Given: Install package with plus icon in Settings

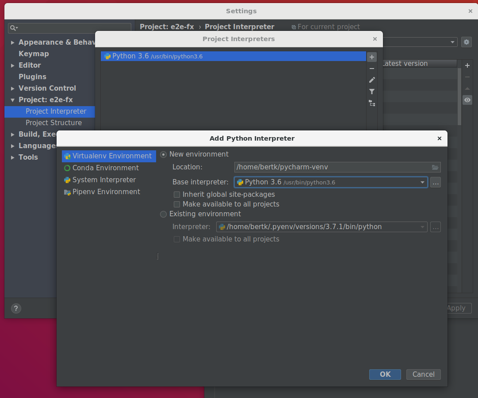Looking at the screenshot, I should [467, 65].
